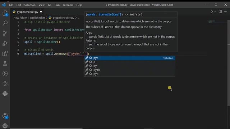Open the Terminal menu
230x129 pixels.
coord(68,5)
